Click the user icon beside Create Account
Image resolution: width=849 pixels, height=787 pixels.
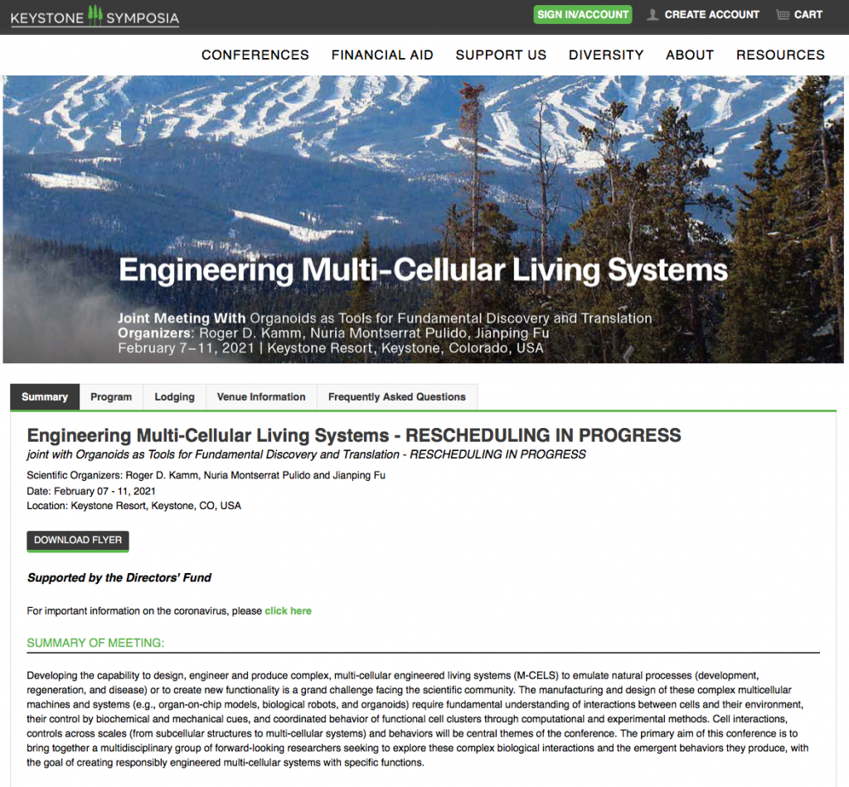[653, 15]
